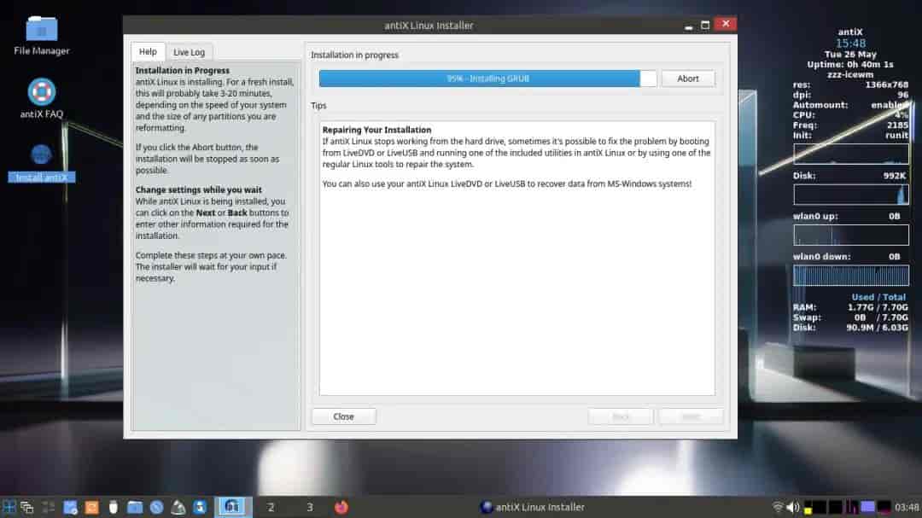Viewport: 922px width, 518px height.
Task: Click the conky RAM usage line
Action: point(850,307)
